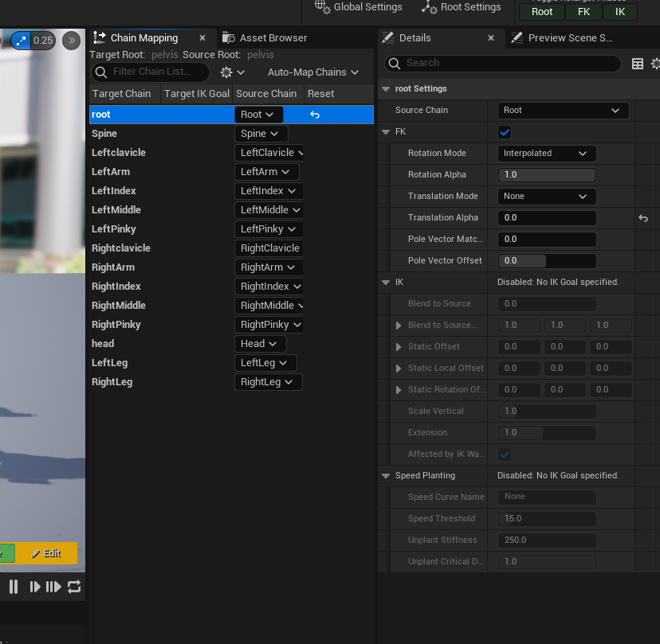Toggle the IK retarget phase
This screenshot has width=660, height=644.
(620, 11)
